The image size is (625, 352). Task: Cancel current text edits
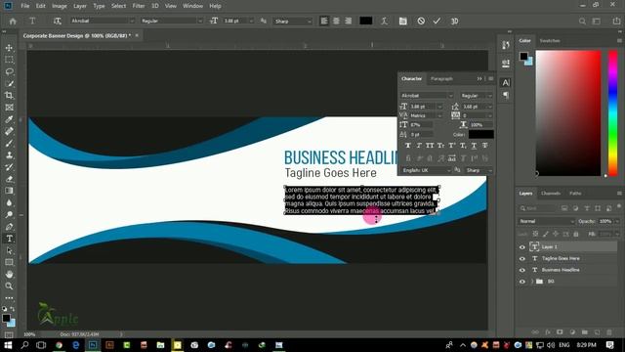[421, 22]
